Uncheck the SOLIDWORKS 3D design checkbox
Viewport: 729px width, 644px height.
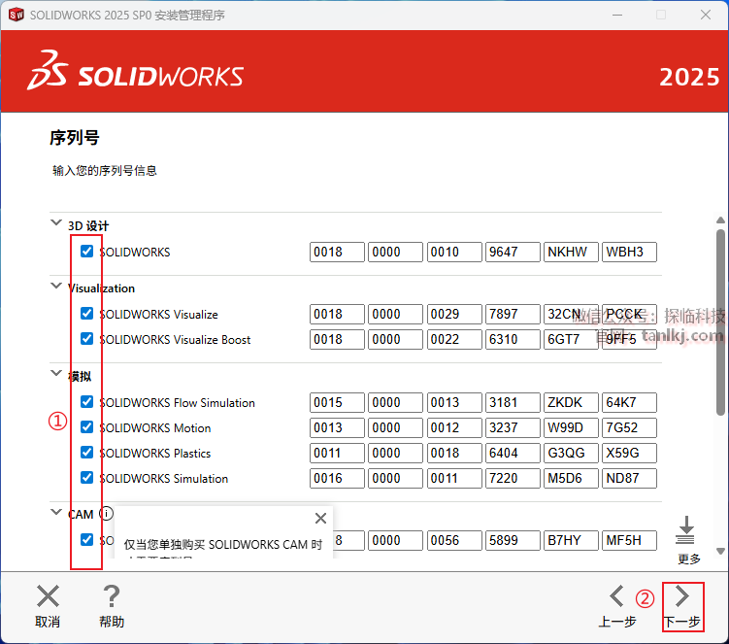tap(87, 252)
